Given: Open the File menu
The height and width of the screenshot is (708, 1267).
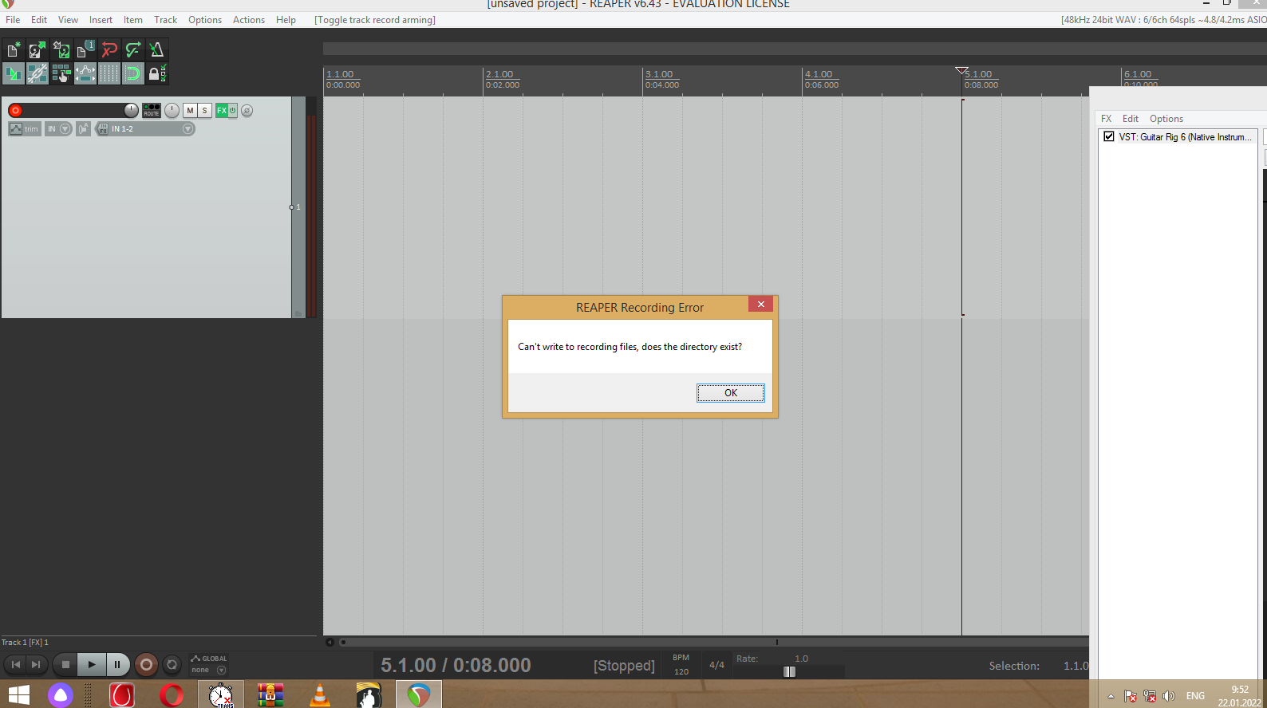Looking at the screenshot, I should (13, 19).
